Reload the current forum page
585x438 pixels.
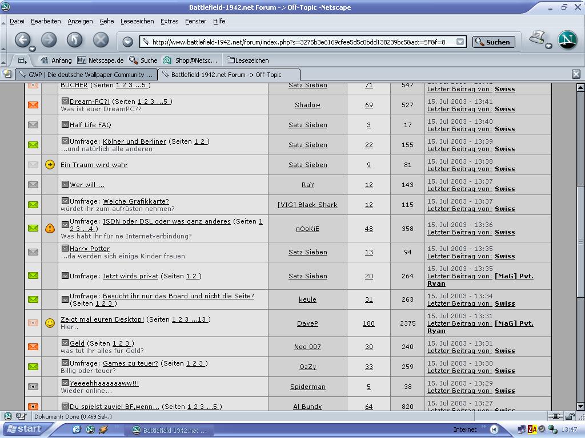pyautogui.click(x=75, y=40)
